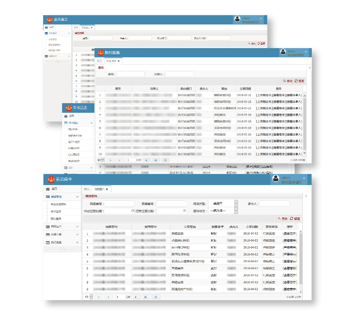Screen dimensions: 355x329
Task: Open calendar picker for 结束立案日期
Action: point(184,211)
